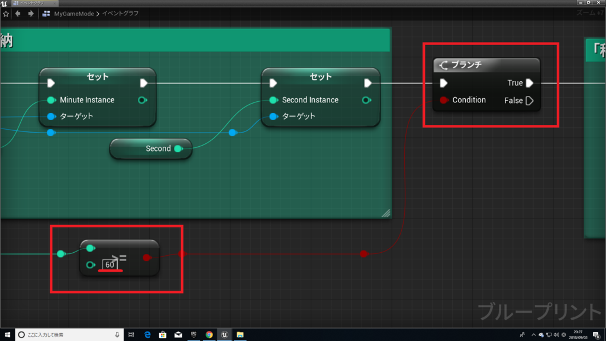The width and height of the screenshot is (606, 341).
Task: Click the star bookmark icon on the toolbar
Action: click(x=6, y=14)
